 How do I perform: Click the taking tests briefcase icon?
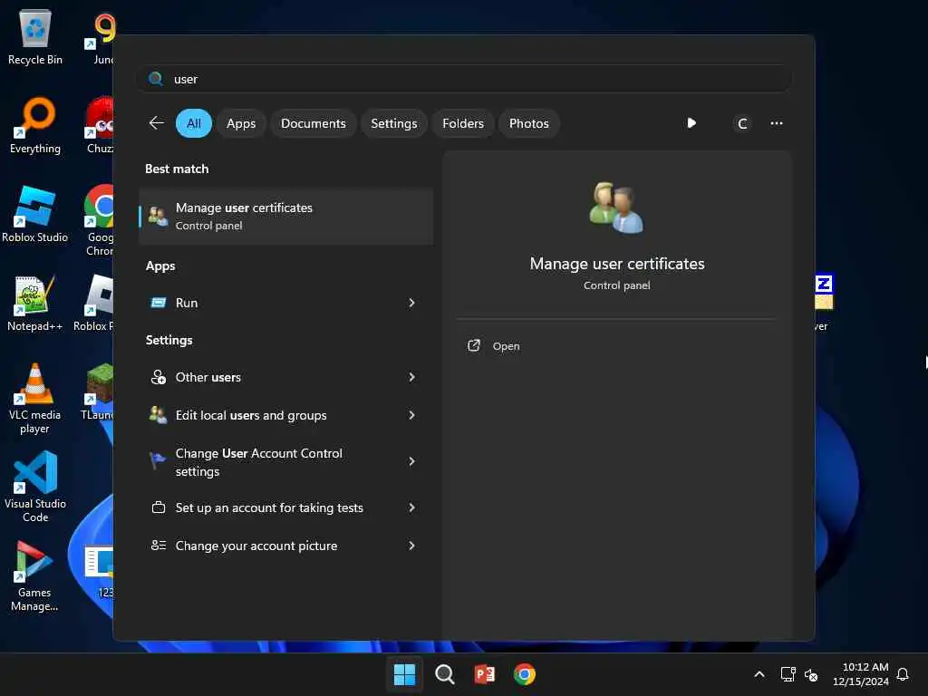click(158, 507)
